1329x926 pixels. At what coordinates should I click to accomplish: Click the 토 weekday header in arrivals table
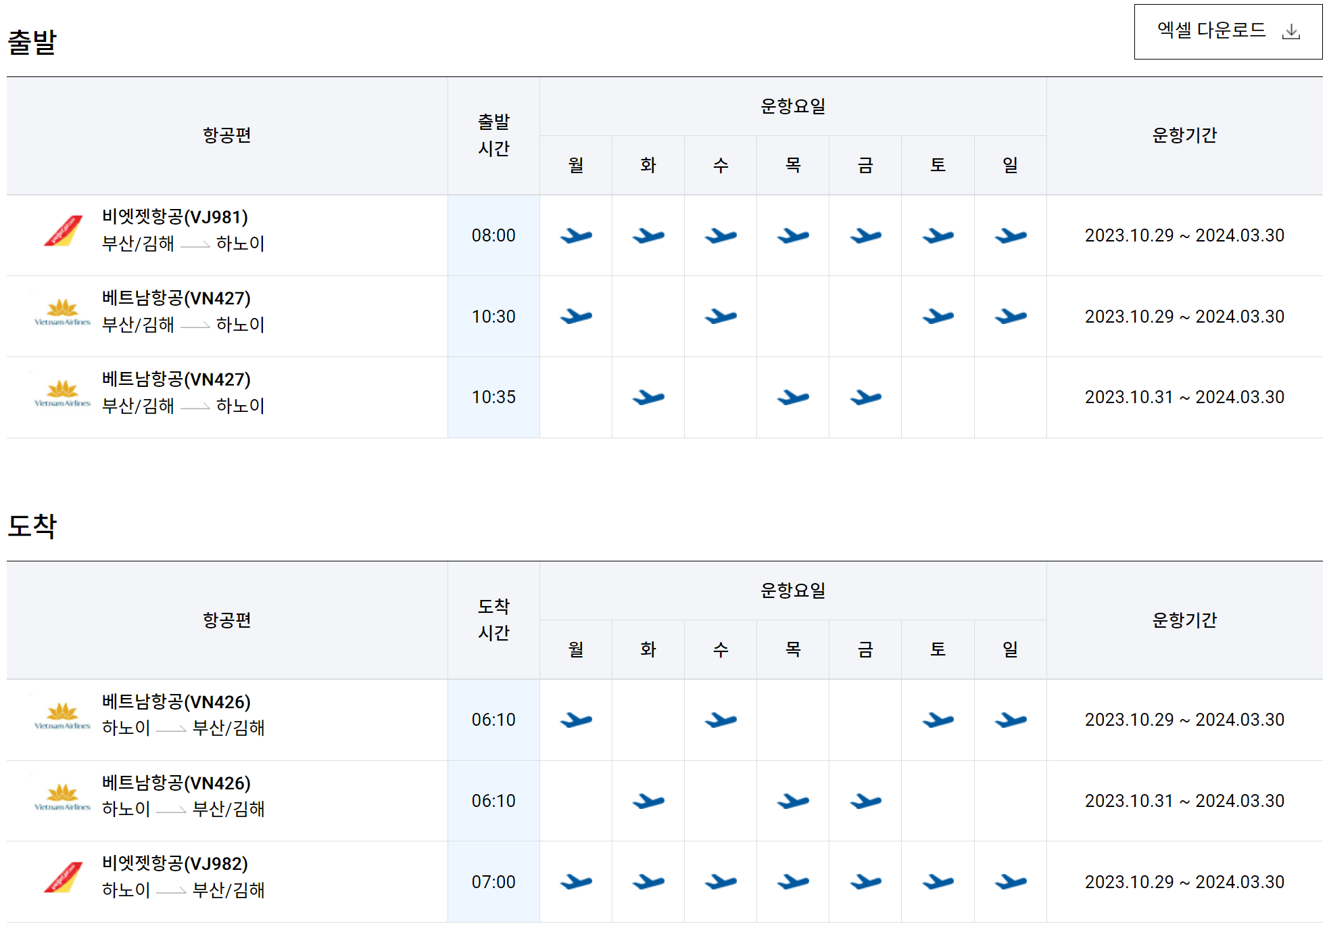(x=937, y=648)
